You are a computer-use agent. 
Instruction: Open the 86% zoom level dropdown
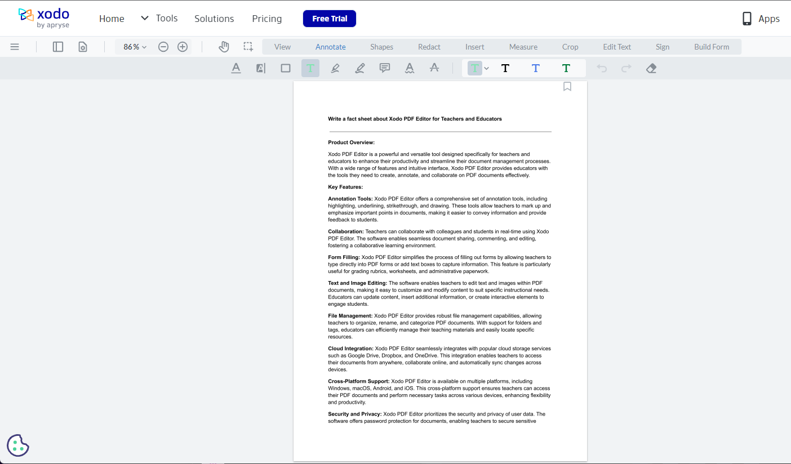pyautogui.click(x=135, y=47)
